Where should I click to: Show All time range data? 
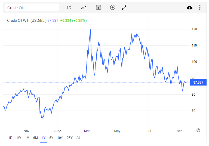click(x=78, y=138)
